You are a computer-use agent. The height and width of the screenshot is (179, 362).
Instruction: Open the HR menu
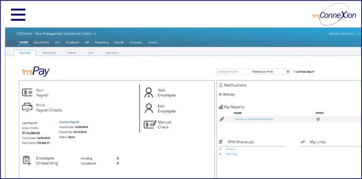pyautogui.click(x=87, y=43)
